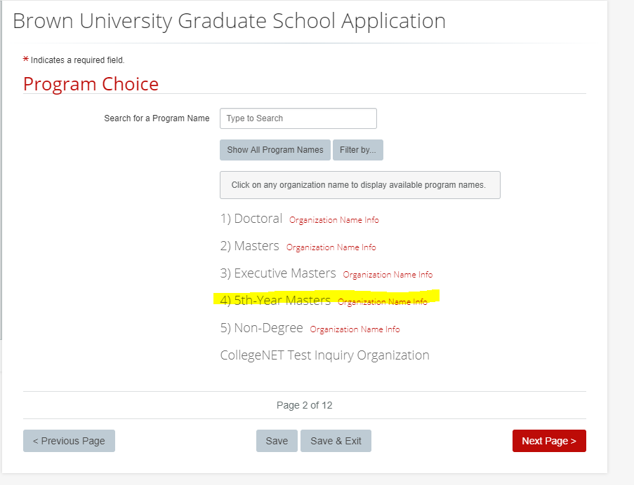Go to the Previous Page
The height and width of the screenshot is (485, 634).
[69, 441]
